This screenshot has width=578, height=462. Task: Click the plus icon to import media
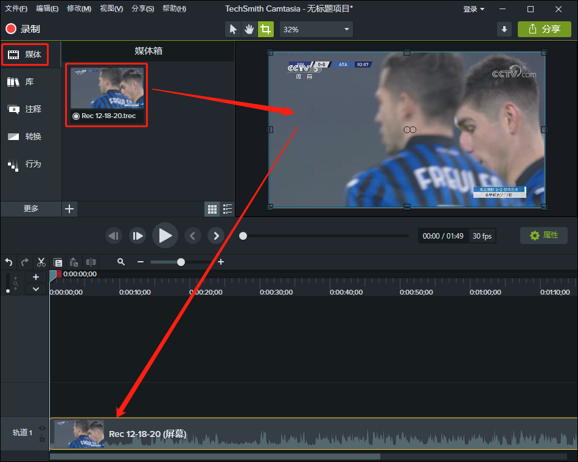click(69, 209)
